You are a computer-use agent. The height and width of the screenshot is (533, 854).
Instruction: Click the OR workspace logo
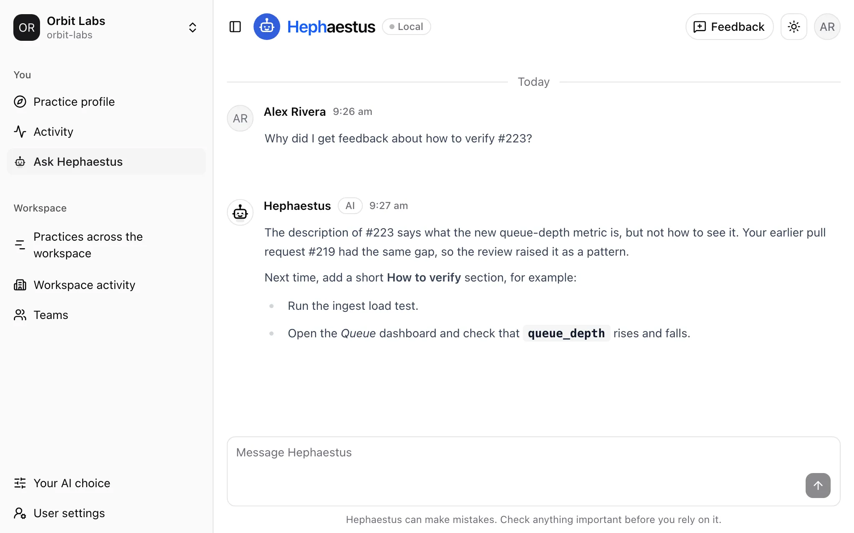[27, 27]
